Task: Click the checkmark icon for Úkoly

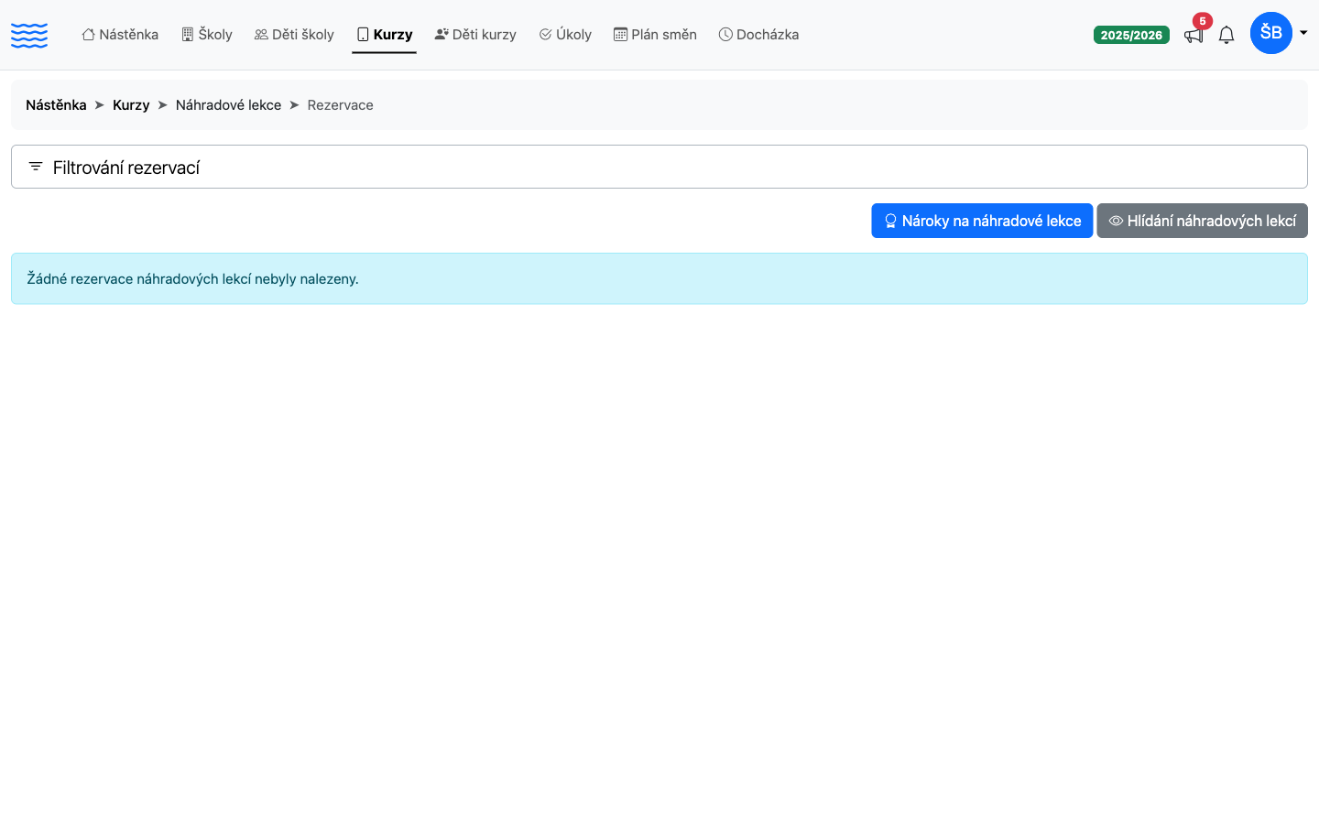Action: pyautogui.click(x=545, y=35)
